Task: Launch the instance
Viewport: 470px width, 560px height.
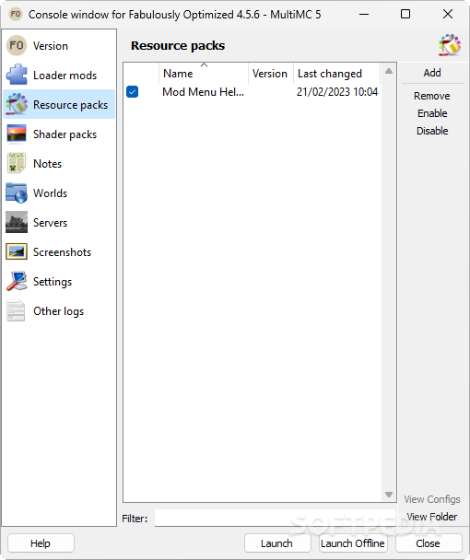Action: tap(276, 543)
